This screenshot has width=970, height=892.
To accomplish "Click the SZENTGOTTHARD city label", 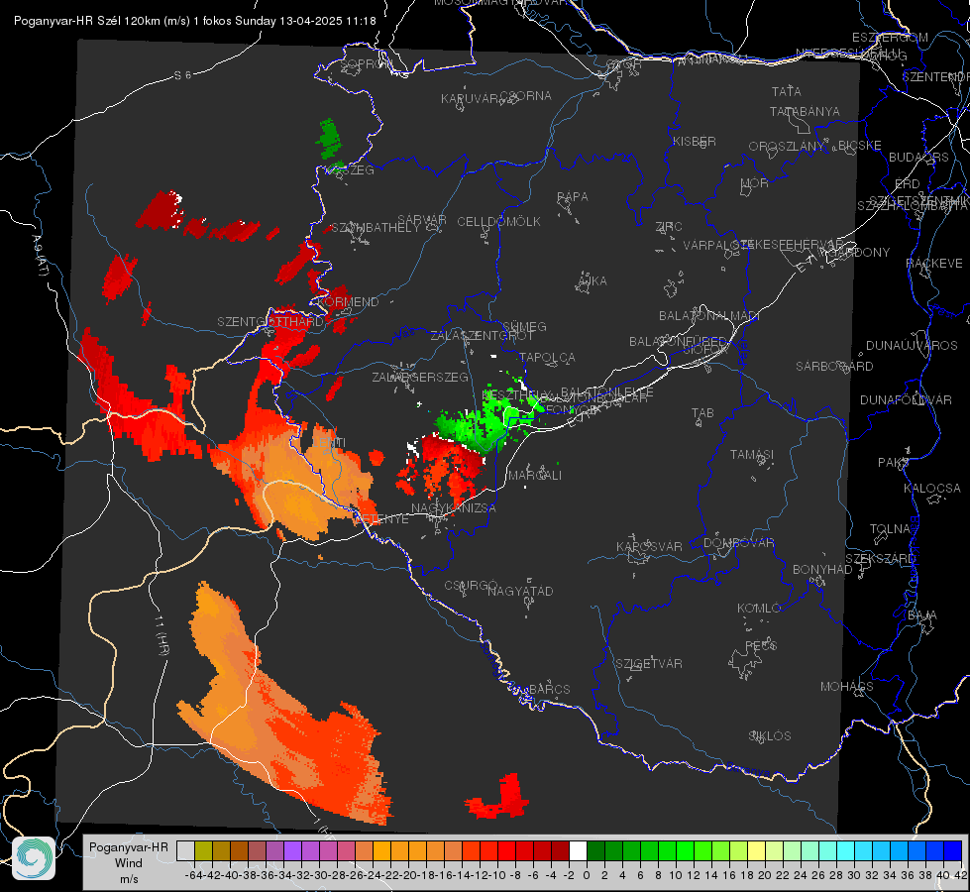I will point(270,322).
